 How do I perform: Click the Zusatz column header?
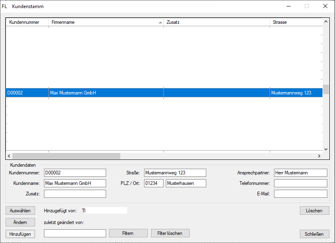216,22
